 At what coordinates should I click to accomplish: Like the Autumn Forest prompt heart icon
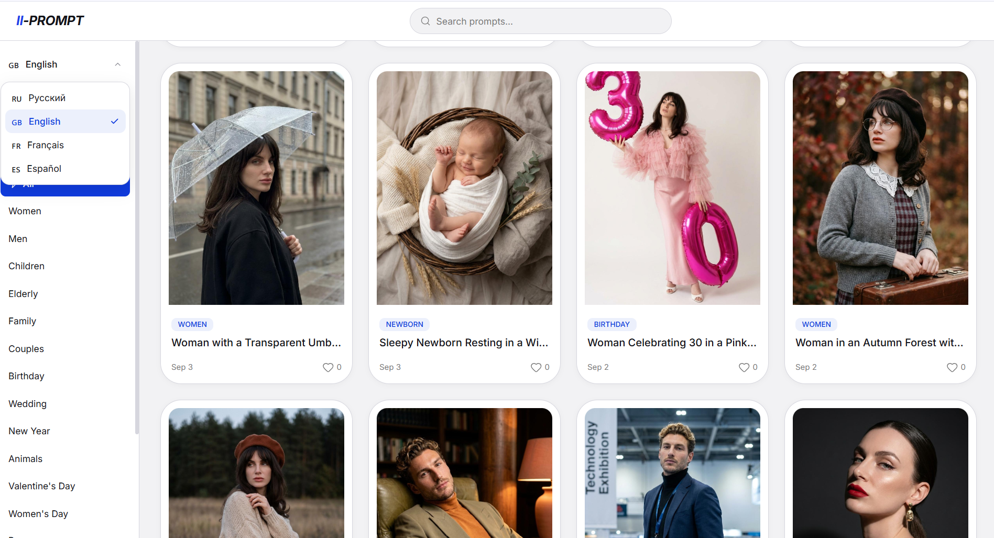(x=952, y=367)
